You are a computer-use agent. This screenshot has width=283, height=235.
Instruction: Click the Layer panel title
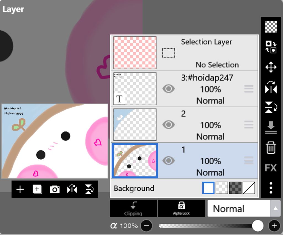tap(13, 9)
